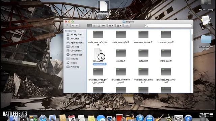This screenshot has height=121, width=216.
Task: Open the gear Action dropdown menu
Action: coord(111,26)
